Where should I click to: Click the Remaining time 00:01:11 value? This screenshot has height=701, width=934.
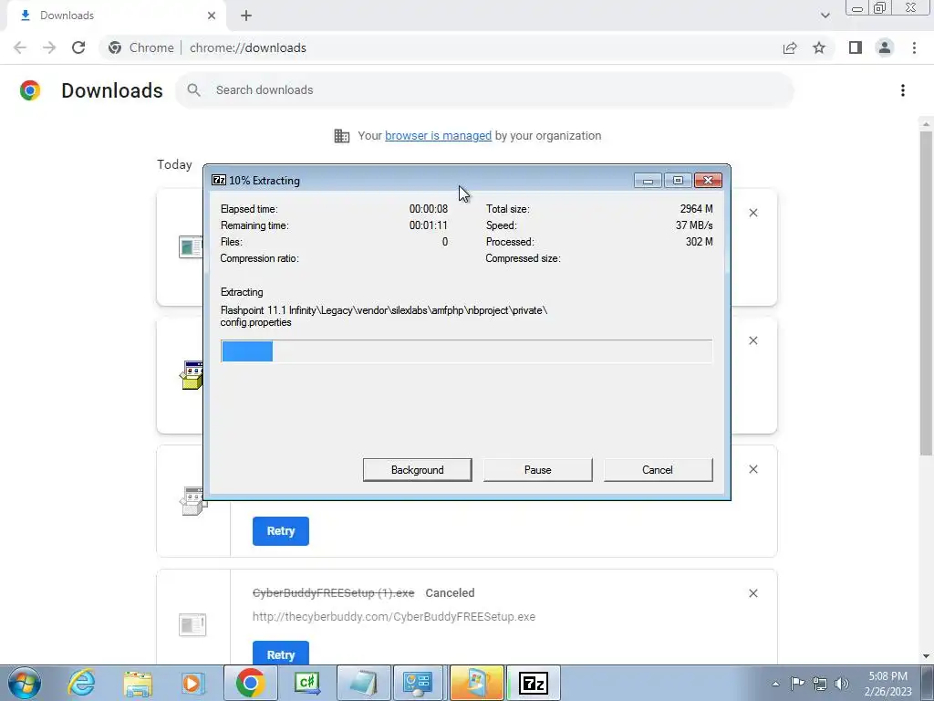[429, 225]
